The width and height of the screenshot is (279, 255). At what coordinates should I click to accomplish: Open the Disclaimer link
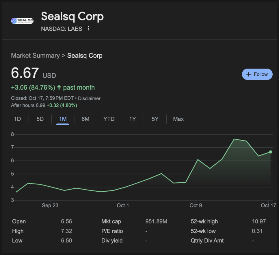[x=89, y=98]
